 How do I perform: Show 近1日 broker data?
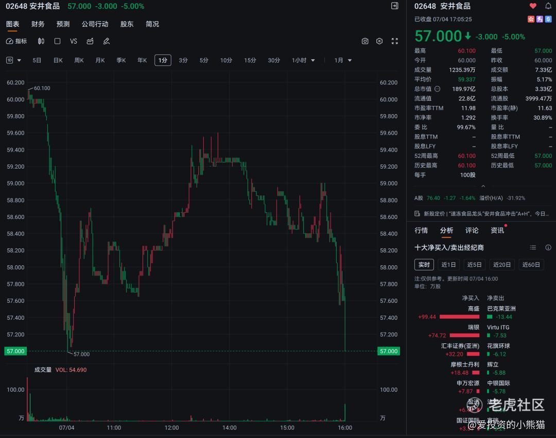click(448, 265)
